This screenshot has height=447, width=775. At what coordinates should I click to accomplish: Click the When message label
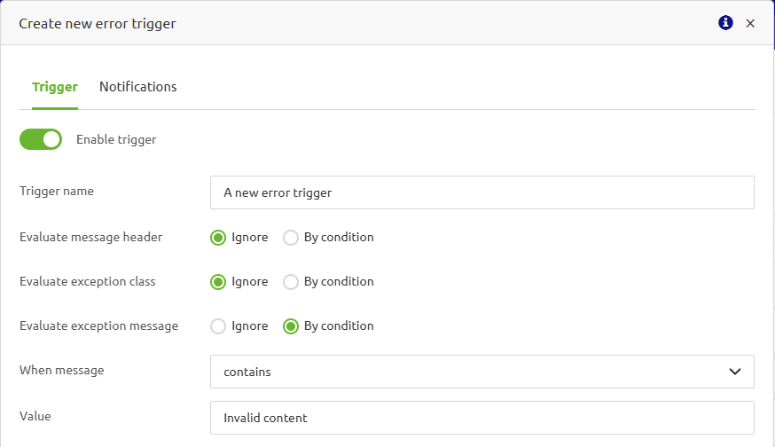(61, 370)
